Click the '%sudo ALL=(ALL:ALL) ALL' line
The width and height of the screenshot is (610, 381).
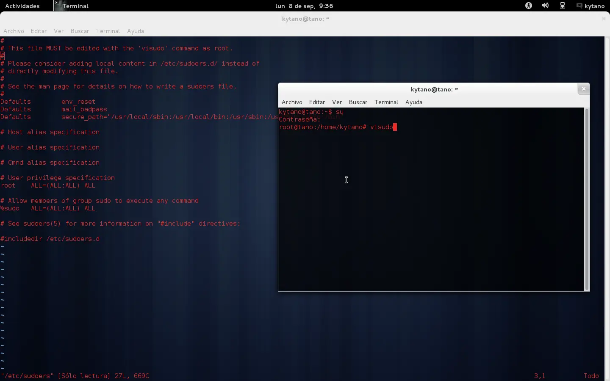(48, 208)
